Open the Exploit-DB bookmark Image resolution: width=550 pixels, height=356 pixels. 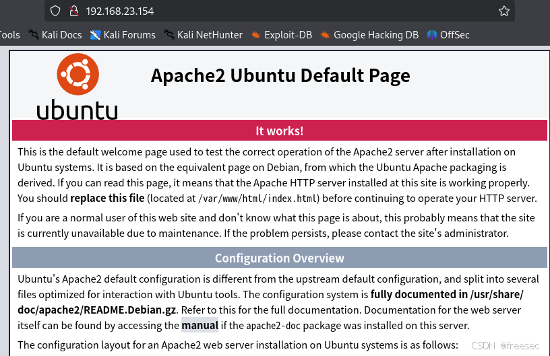281,35
